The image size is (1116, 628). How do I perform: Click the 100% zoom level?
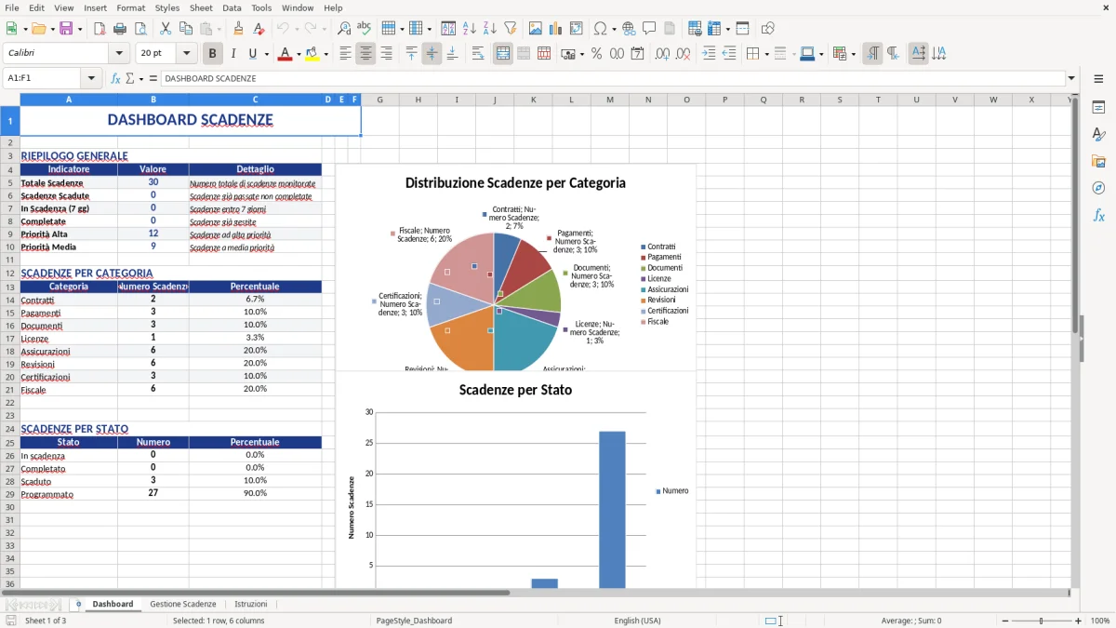tap(1100, 621)
